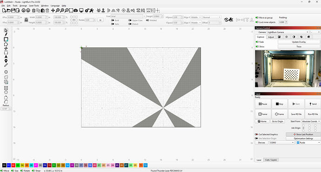This screenshot has width=321, height=172.
Task: Open the Ruida device dropdown
Action: click(308, 143)
